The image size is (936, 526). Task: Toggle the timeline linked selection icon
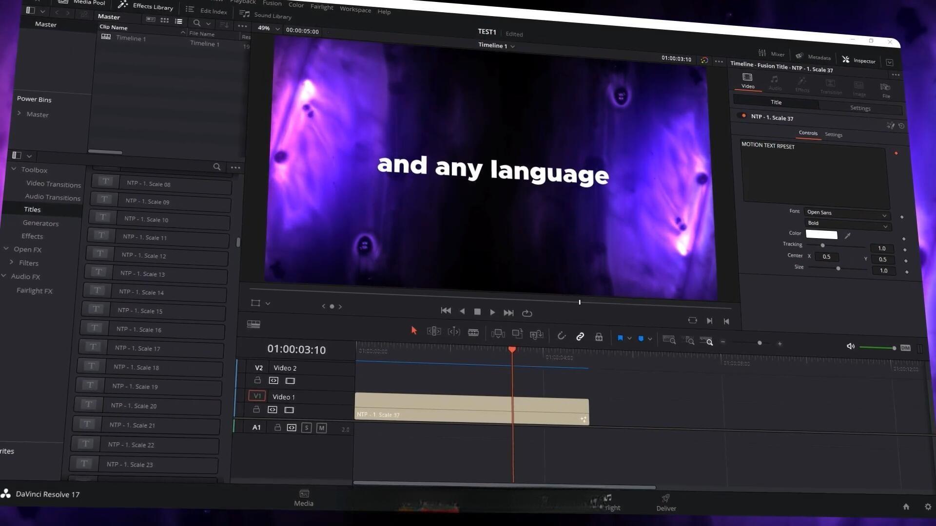coord(580,337)
